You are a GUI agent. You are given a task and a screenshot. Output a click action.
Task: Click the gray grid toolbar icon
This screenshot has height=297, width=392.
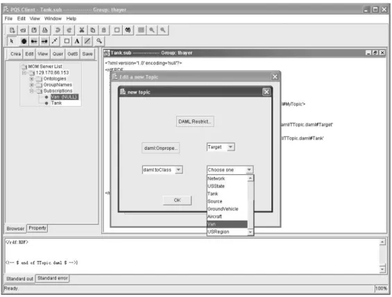coord(141,31)
